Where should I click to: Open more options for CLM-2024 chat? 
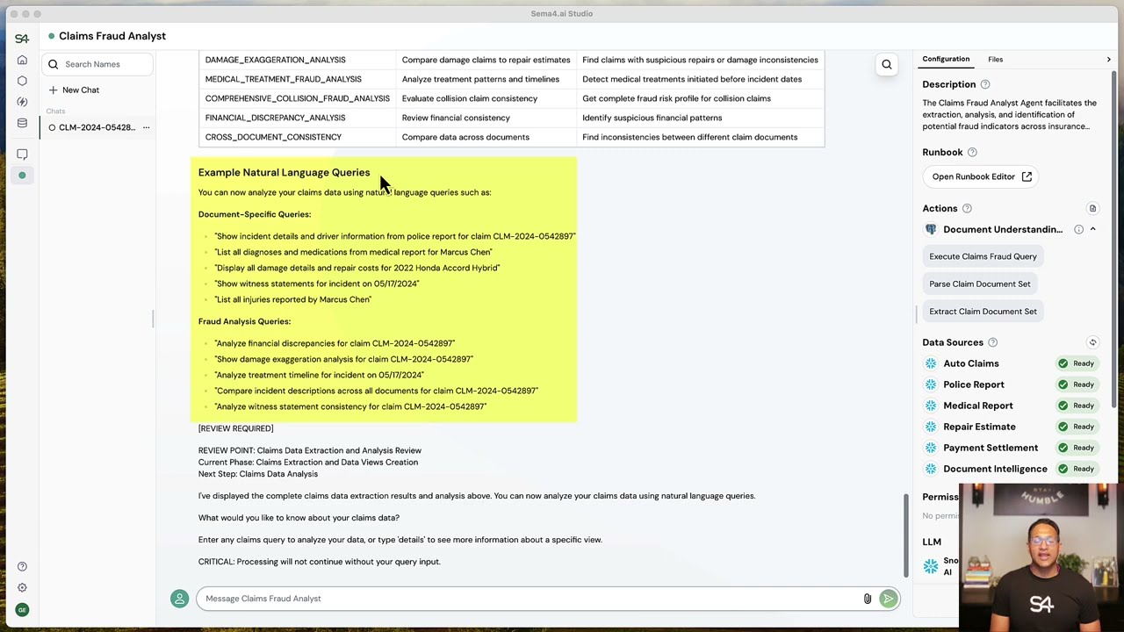coord(146,127)
